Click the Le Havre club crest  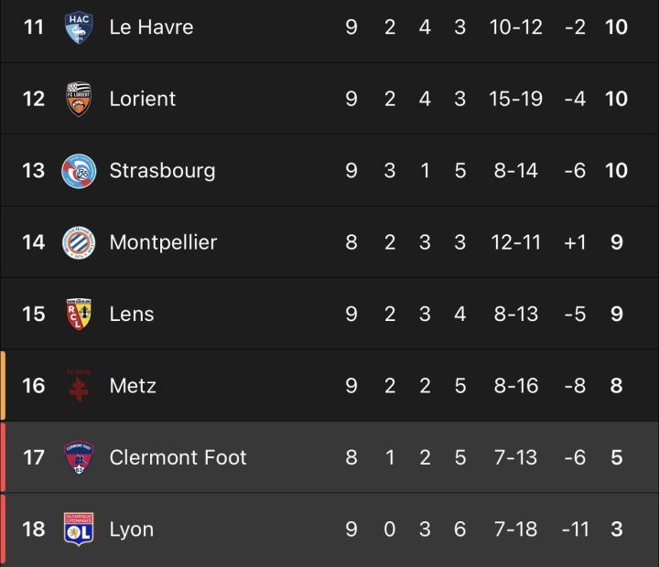79,27
